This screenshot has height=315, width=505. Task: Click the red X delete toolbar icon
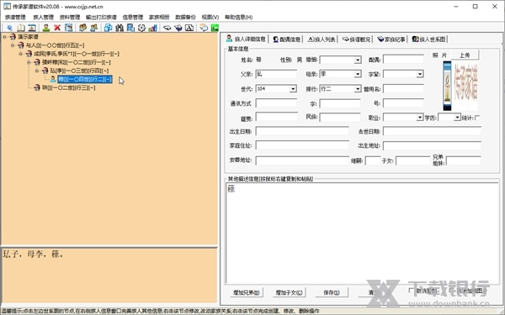(57, 28)
